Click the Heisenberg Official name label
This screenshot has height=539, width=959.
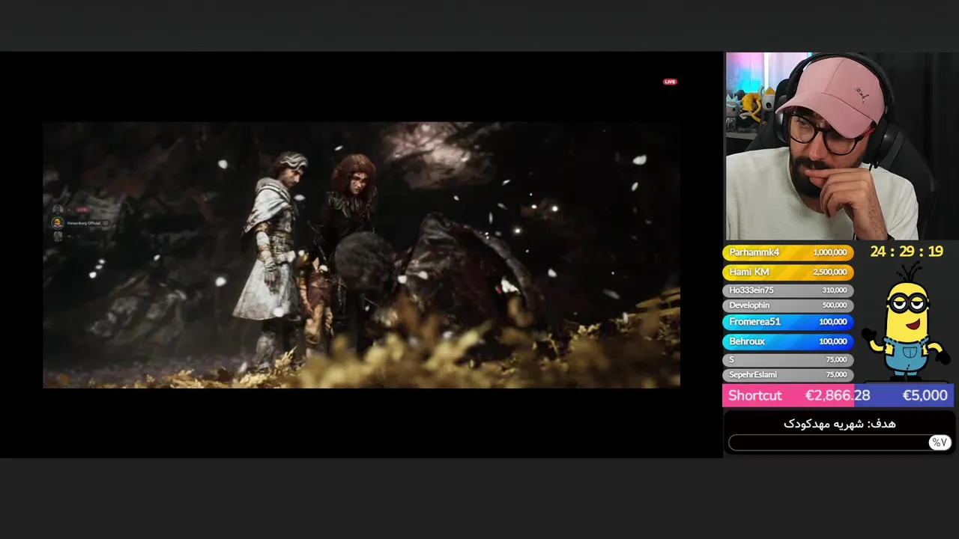(x=84, y=223)
